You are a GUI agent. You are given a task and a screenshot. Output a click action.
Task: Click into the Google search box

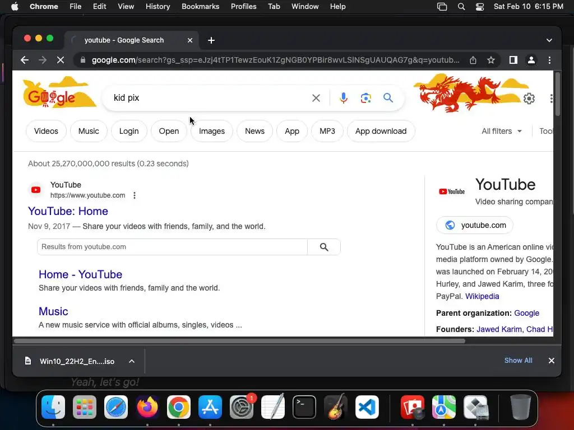[209, 98]
